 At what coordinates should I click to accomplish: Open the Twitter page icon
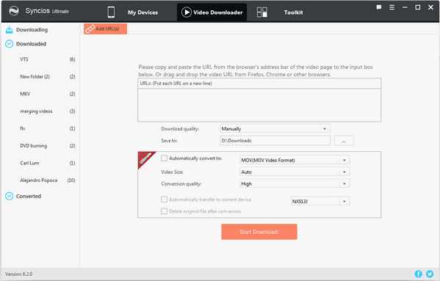[430, 274]
